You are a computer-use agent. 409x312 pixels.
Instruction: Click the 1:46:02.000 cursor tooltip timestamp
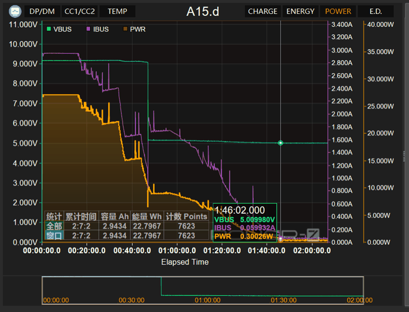[240, 210]
